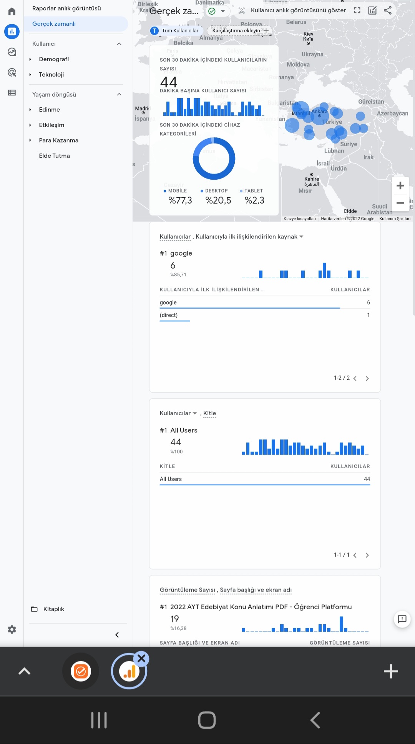Screen dimensions: 415x744
Task: Close the Analytics app tab bubble
Action: coord(141,659)
